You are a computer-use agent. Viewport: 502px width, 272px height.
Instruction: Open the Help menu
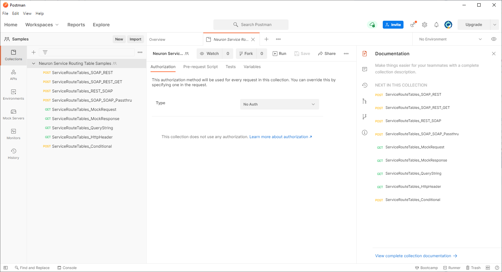click(40, 13)
